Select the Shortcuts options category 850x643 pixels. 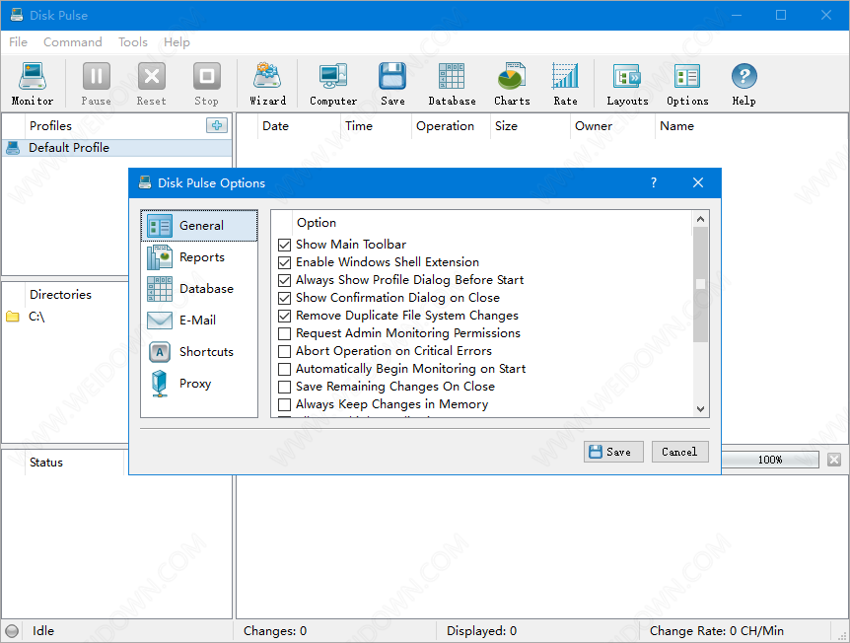(199, 351)
